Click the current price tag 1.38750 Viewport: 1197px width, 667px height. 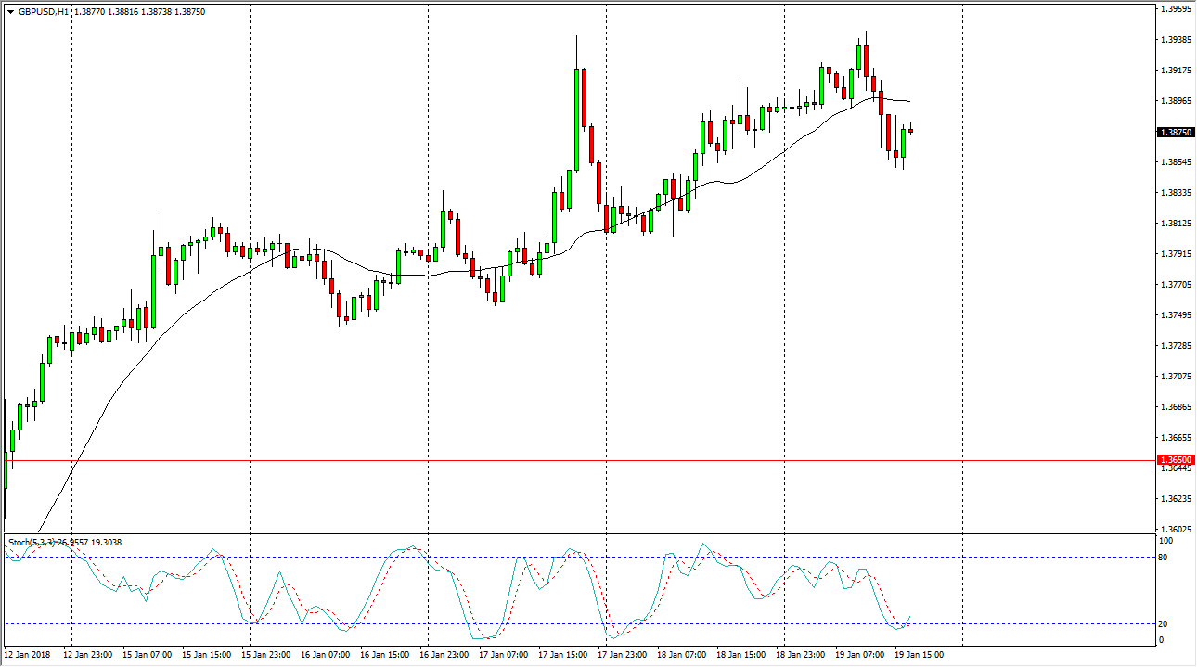[x=1176, y=133]
